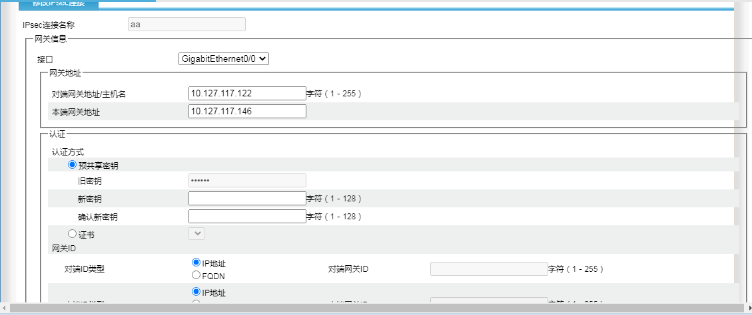The height and width of the screenshot is (315, 752).
Task: Click the 网关信息 section label
Action: click(51, 39)
